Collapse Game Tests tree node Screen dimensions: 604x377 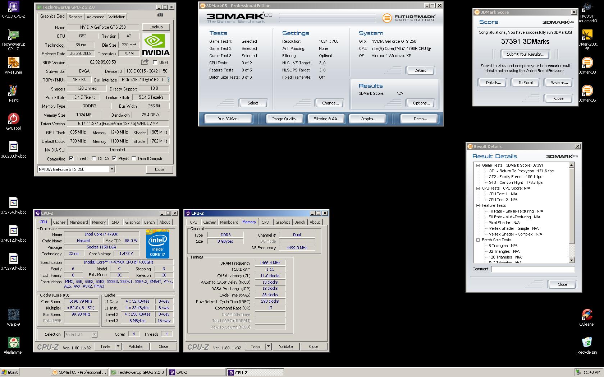point(478,165)
